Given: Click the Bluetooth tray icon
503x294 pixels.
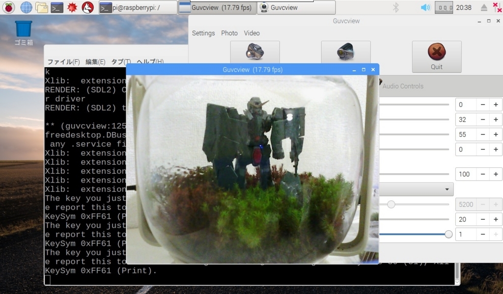Looking at the screenshot, I should pyautogui.click(x=396, y=7).
